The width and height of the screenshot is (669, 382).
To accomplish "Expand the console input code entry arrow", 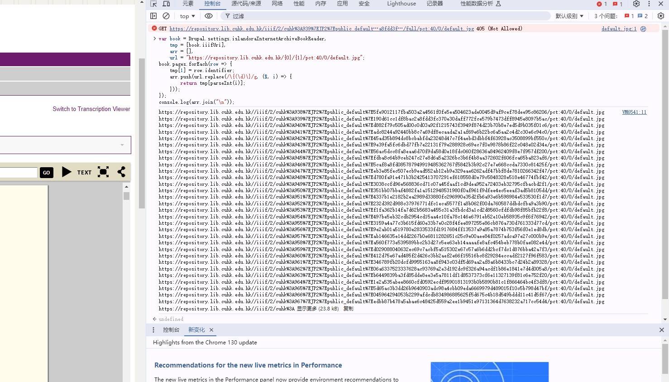I will click(154, 39).
